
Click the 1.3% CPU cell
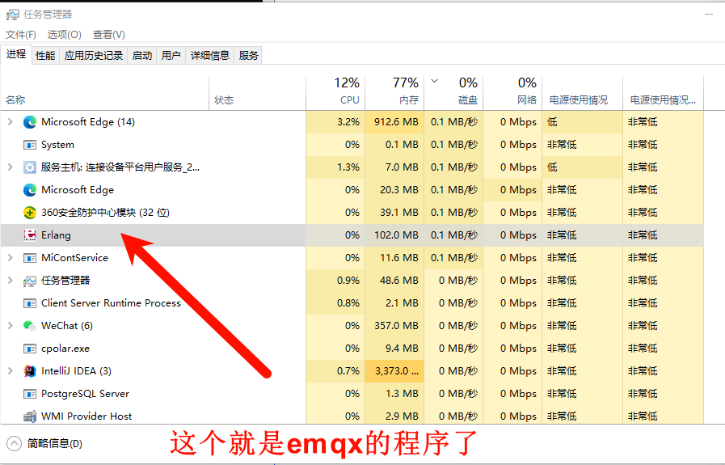coord(335,167)
